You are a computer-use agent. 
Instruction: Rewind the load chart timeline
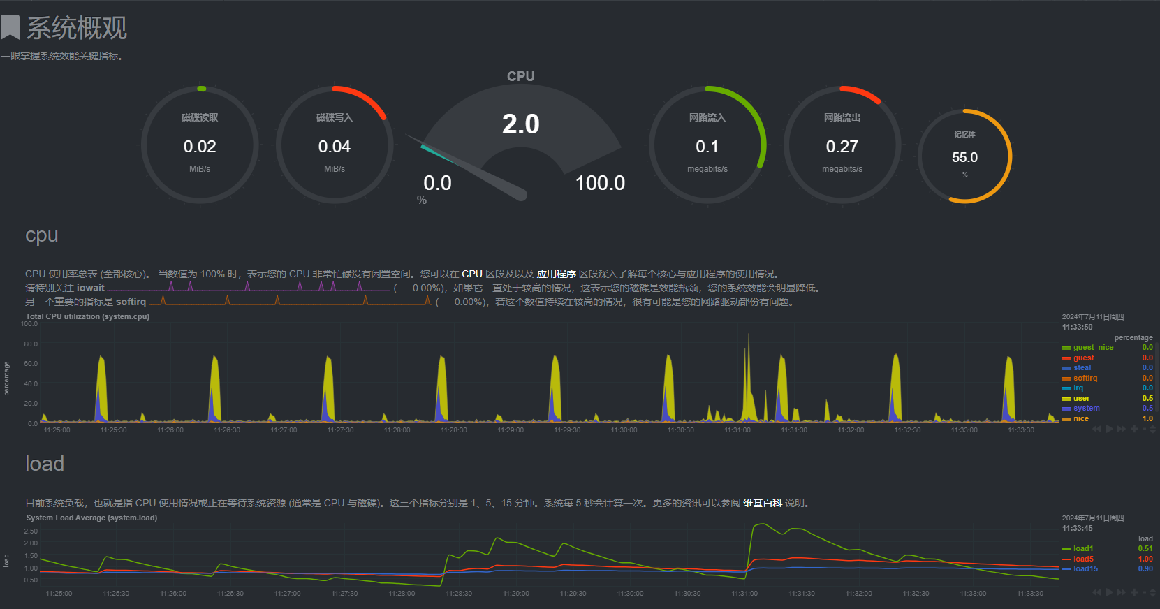pyautogui.click(x=1096, y=592)
